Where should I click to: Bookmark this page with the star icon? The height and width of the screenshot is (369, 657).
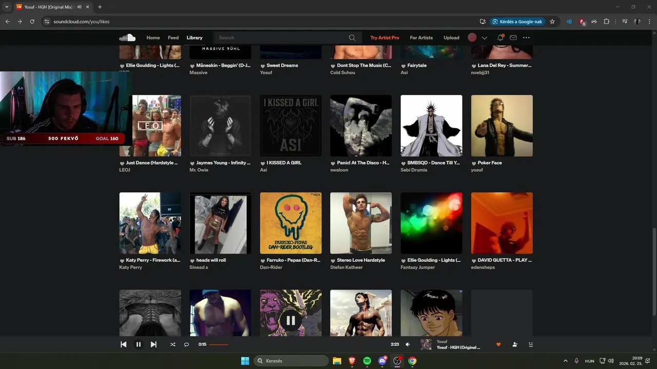[x=552, y=22]
